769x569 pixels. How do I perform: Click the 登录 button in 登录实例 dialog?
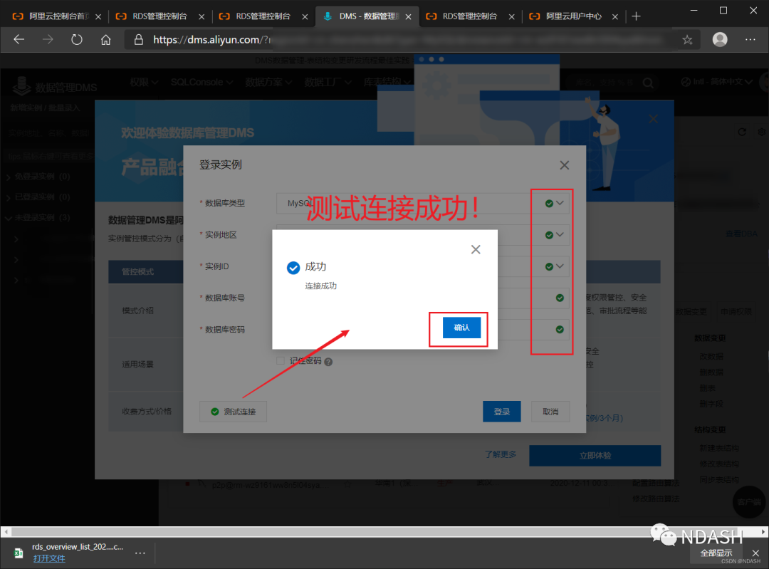pyautogui.click(x=502, y=411)
